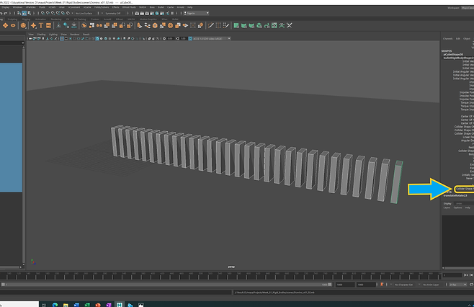This screenshot has width=474, height=307.
Task: Open the viewport Shading menu
Action: 41,35
